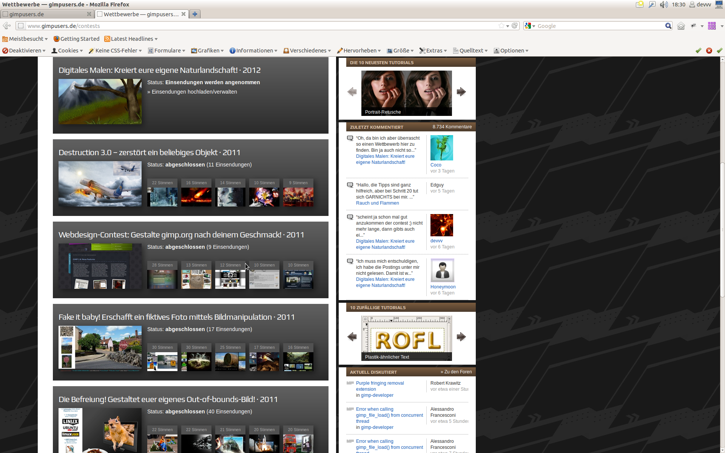Open Destruction 3.0 contest title

[150, 153]
